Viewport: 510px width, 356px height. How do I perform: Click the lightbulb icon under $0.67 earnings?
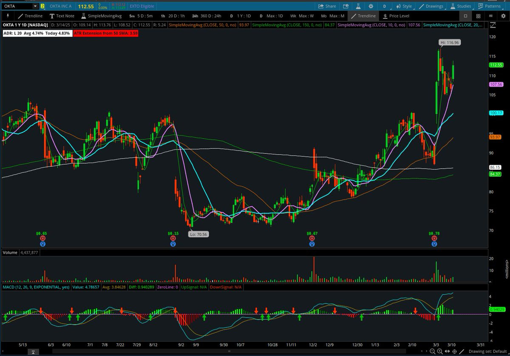coord(312,244)
